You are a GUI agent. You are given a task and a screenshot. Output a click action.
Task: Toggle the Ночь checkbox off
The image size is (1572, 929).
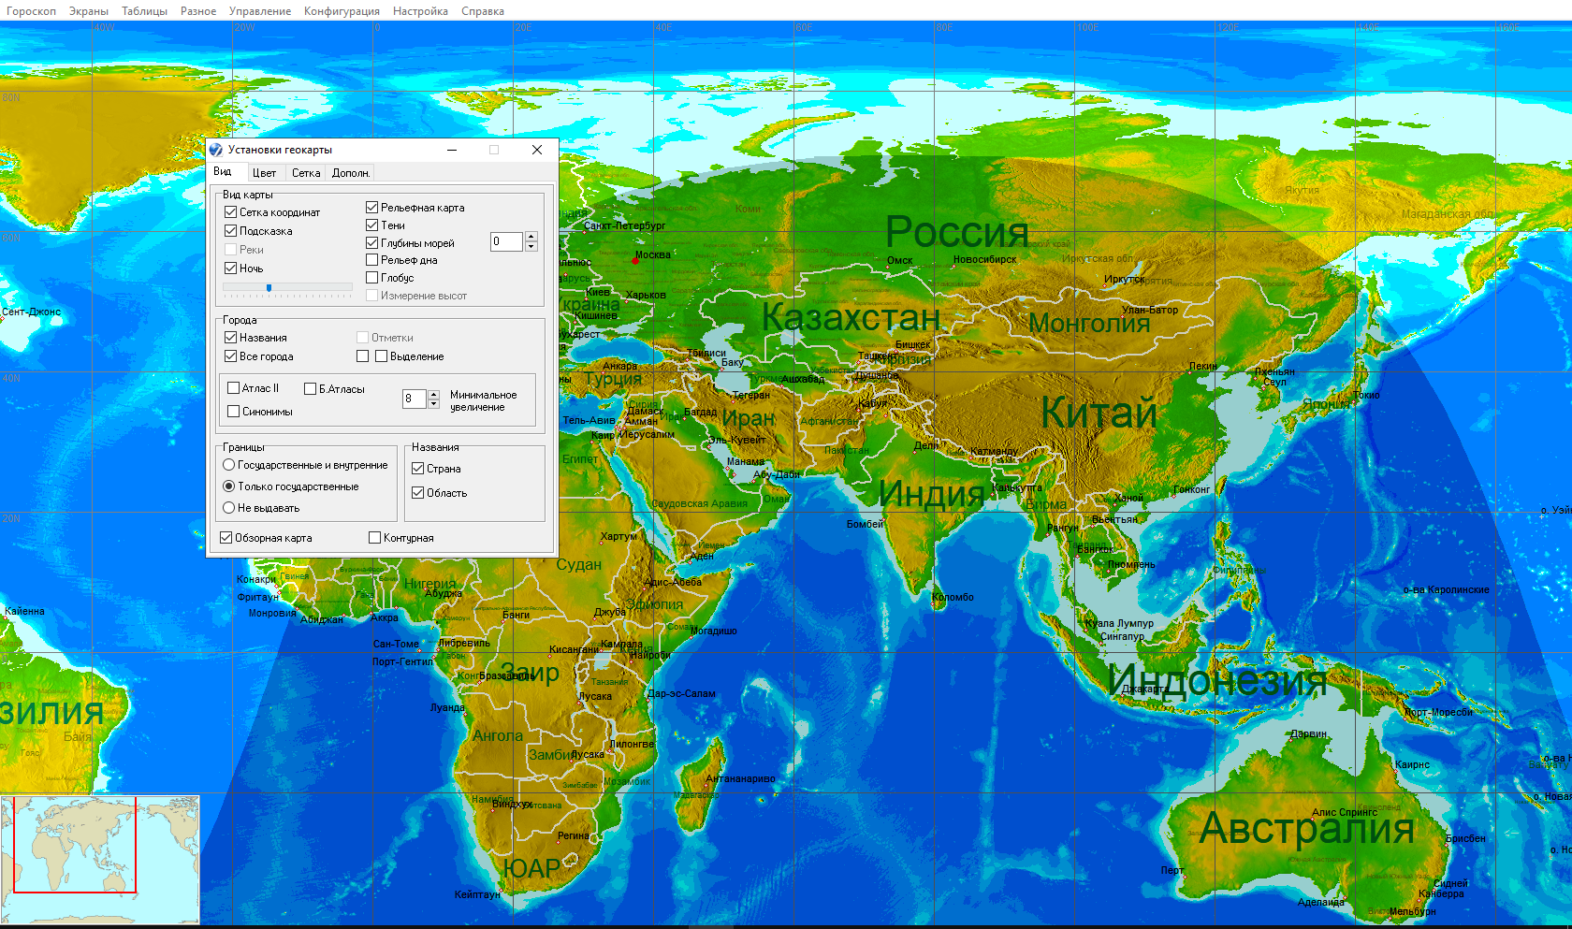click(231, 269)
